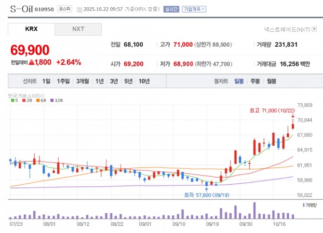Select the 일봉 candlestick chart
The image size is (323, 233).
click(239, 81)
